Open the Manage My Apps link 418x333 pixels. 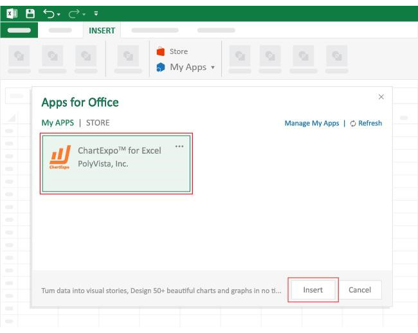click(312, 123)
